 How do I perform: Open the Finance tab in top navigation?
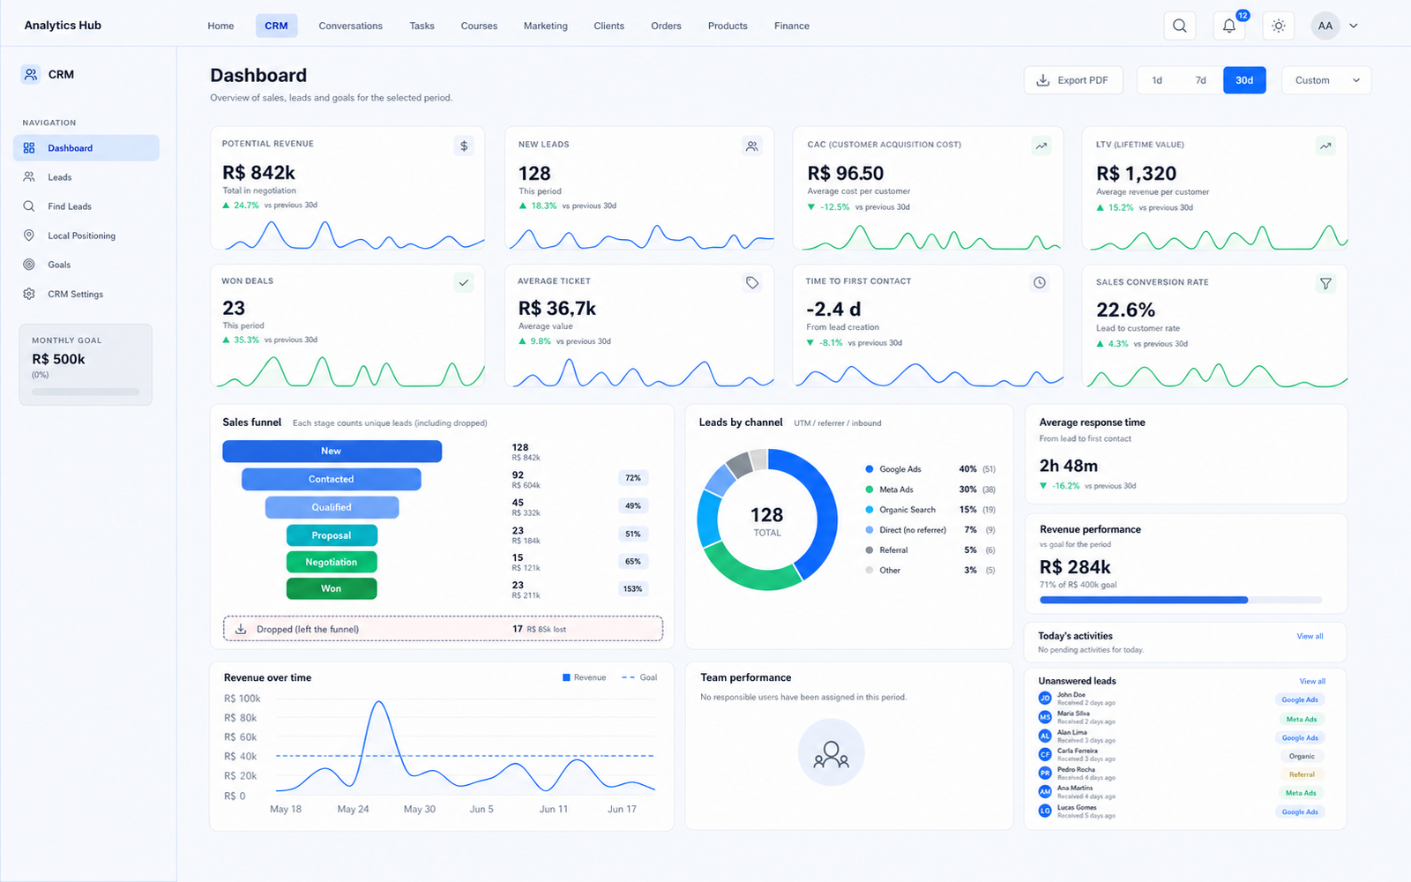[x=792, y=26]
